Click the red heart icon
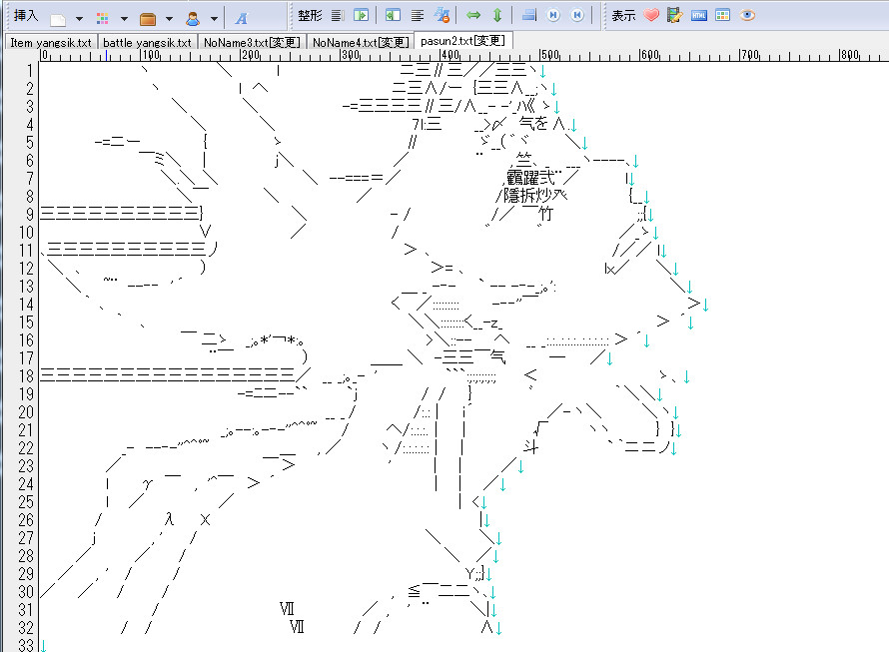Image resolution: width=889 pixels, height=652 pixels. (651, 16)
